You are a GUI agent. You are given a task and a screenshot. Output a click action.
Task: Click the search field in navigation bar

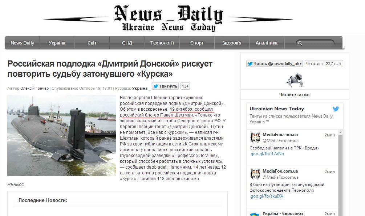tap(315, 43)
